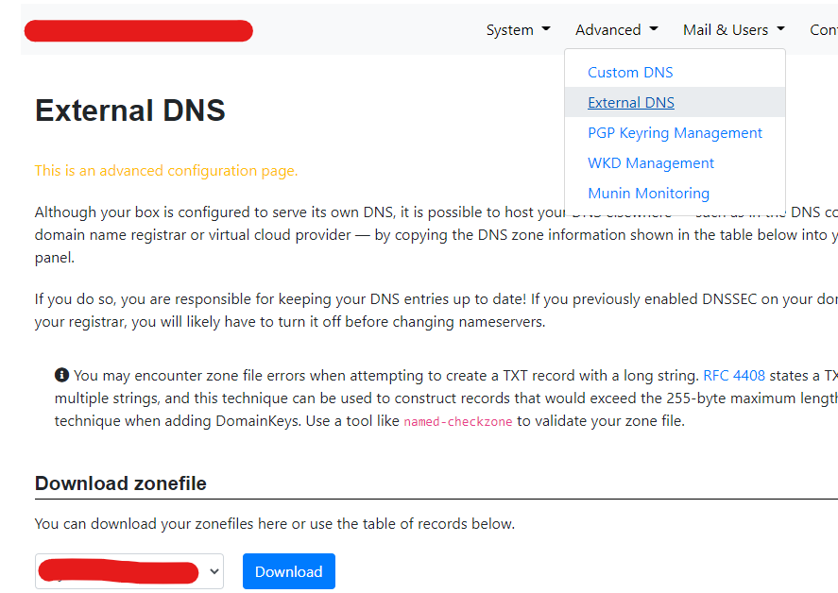Click the named-checkzone highlighted text

click(x=457, y=421)
